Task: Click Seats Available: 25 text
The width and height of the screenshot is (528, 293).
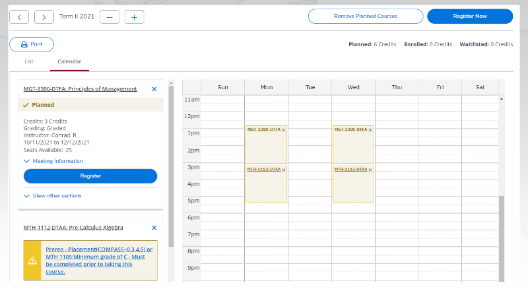Action: [x=48, y=150]
